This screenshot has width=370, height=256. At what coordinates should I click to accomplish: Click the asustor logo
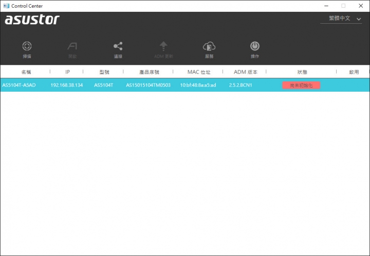pyautogui.click(x=32, y=20)
